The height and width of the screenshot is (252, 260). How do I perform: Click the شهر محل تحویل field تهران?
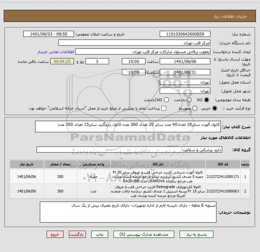[185, 91]
